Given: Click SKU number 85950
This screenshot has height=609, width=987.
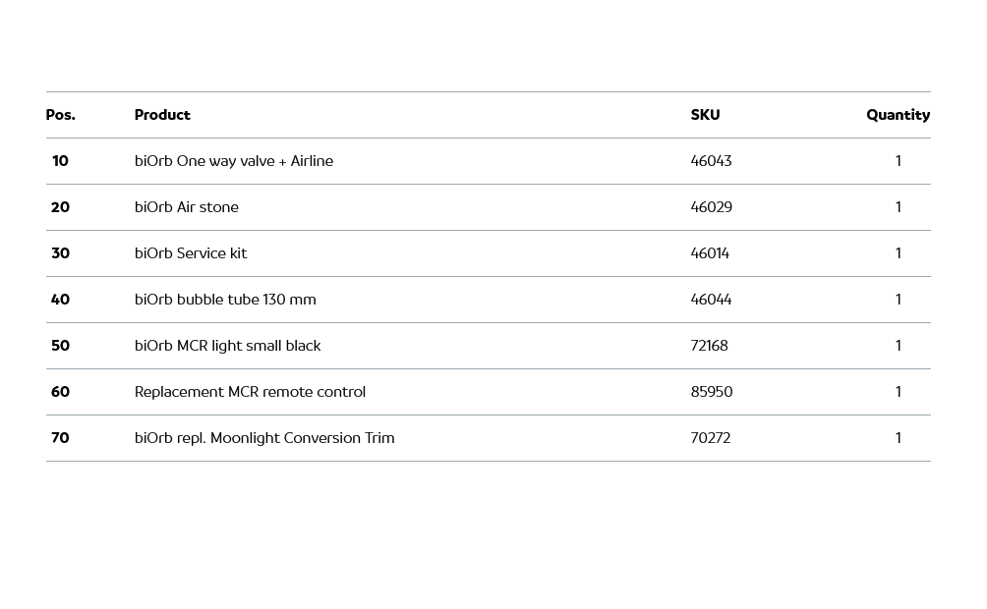Looking at the screenshot, I should pos(712,392).
